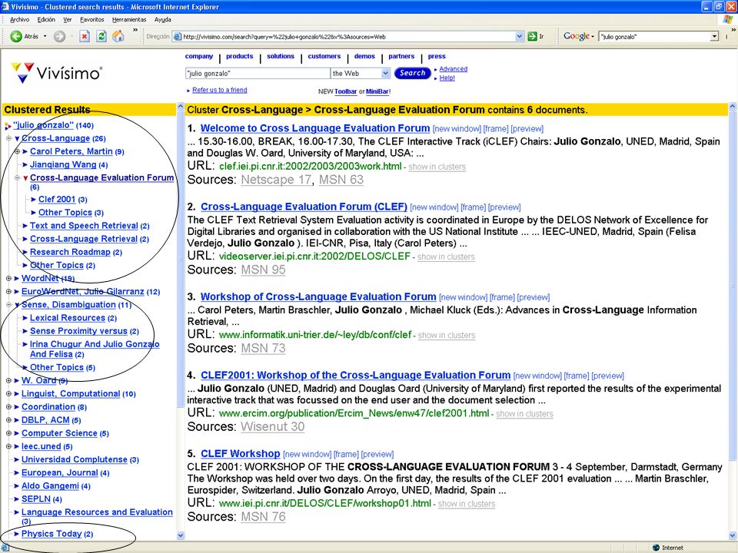
Task: Click Refer us to a friend link
Action: pyautogui.click(x=219, y=90)
